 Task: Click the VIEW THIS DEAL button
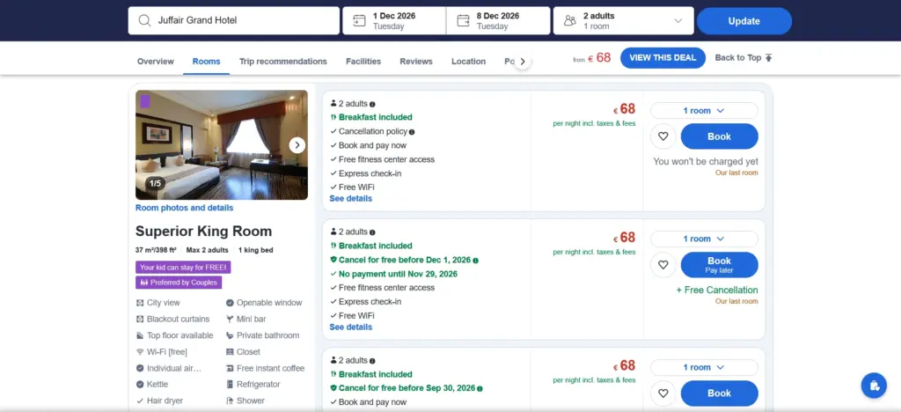tap(663, 57)
